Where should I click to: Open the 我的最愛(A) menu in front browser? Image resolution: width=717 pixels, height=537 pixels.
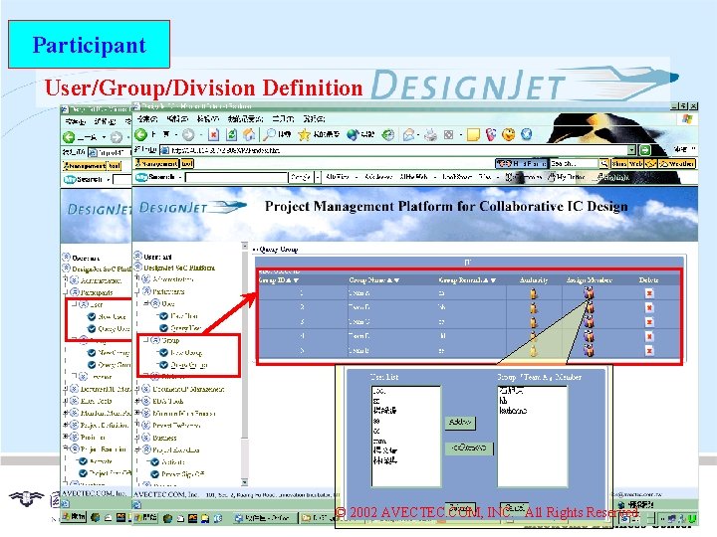[x=245, y=119]
